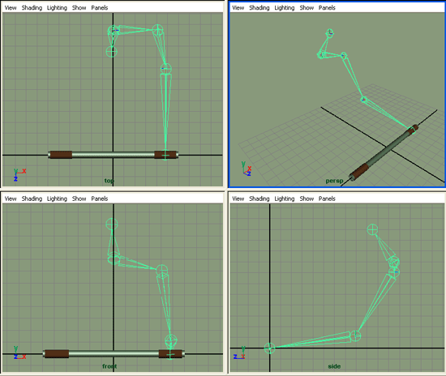This screenshot has width=446, height=376.
Task: Open Show menu in front viewport
Action: (79, 199)
